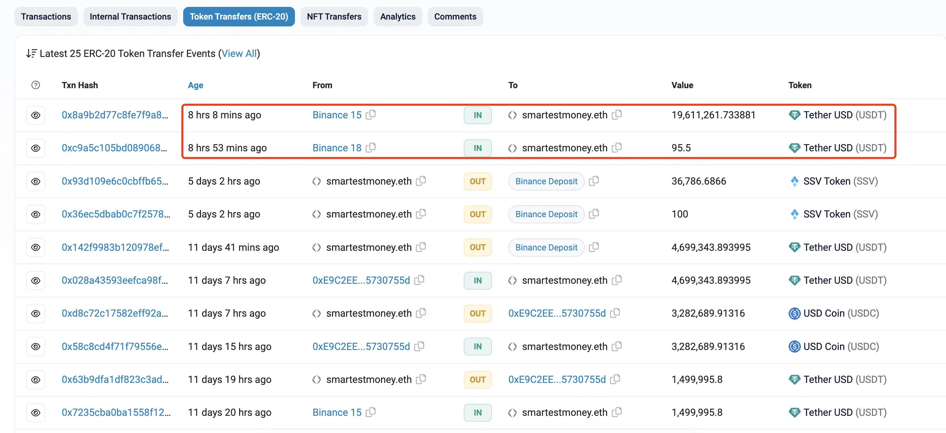The image size is (946, 433).
Task: Open Binance Deposit link in 4,699,343 row
Action: tap(546, 247)
